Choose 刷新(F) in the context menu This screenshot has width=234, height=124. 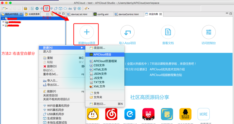coord(62,91)
